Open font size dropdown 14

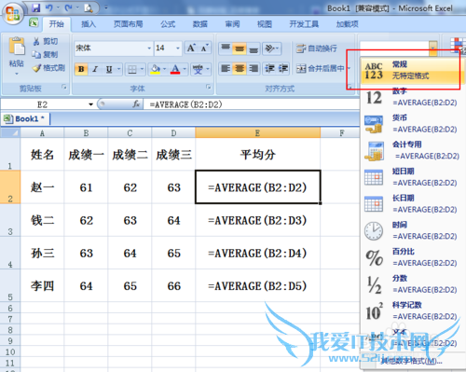point(178,48)
